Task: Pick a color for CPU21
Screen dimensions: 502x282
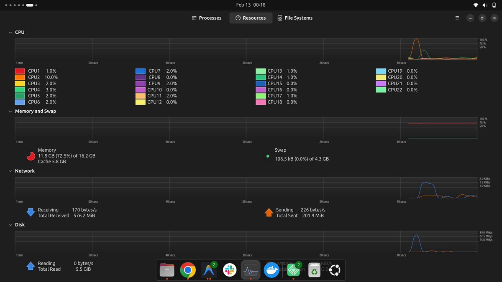Action: tap(381, 84)
